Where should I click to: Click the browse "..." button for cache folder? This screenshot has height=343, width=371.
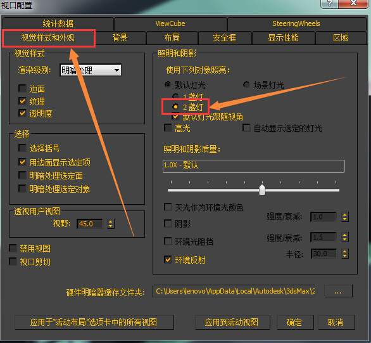pyautogui.click(x=338, y=291)
